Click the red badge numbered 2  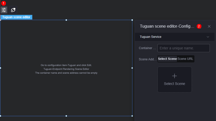[199, 26]
